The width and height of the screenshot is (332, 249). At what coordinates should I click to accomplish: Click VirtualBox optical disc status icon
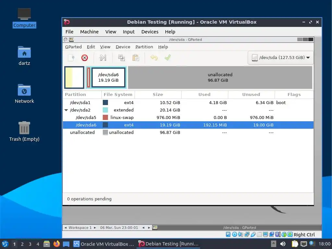234,234
